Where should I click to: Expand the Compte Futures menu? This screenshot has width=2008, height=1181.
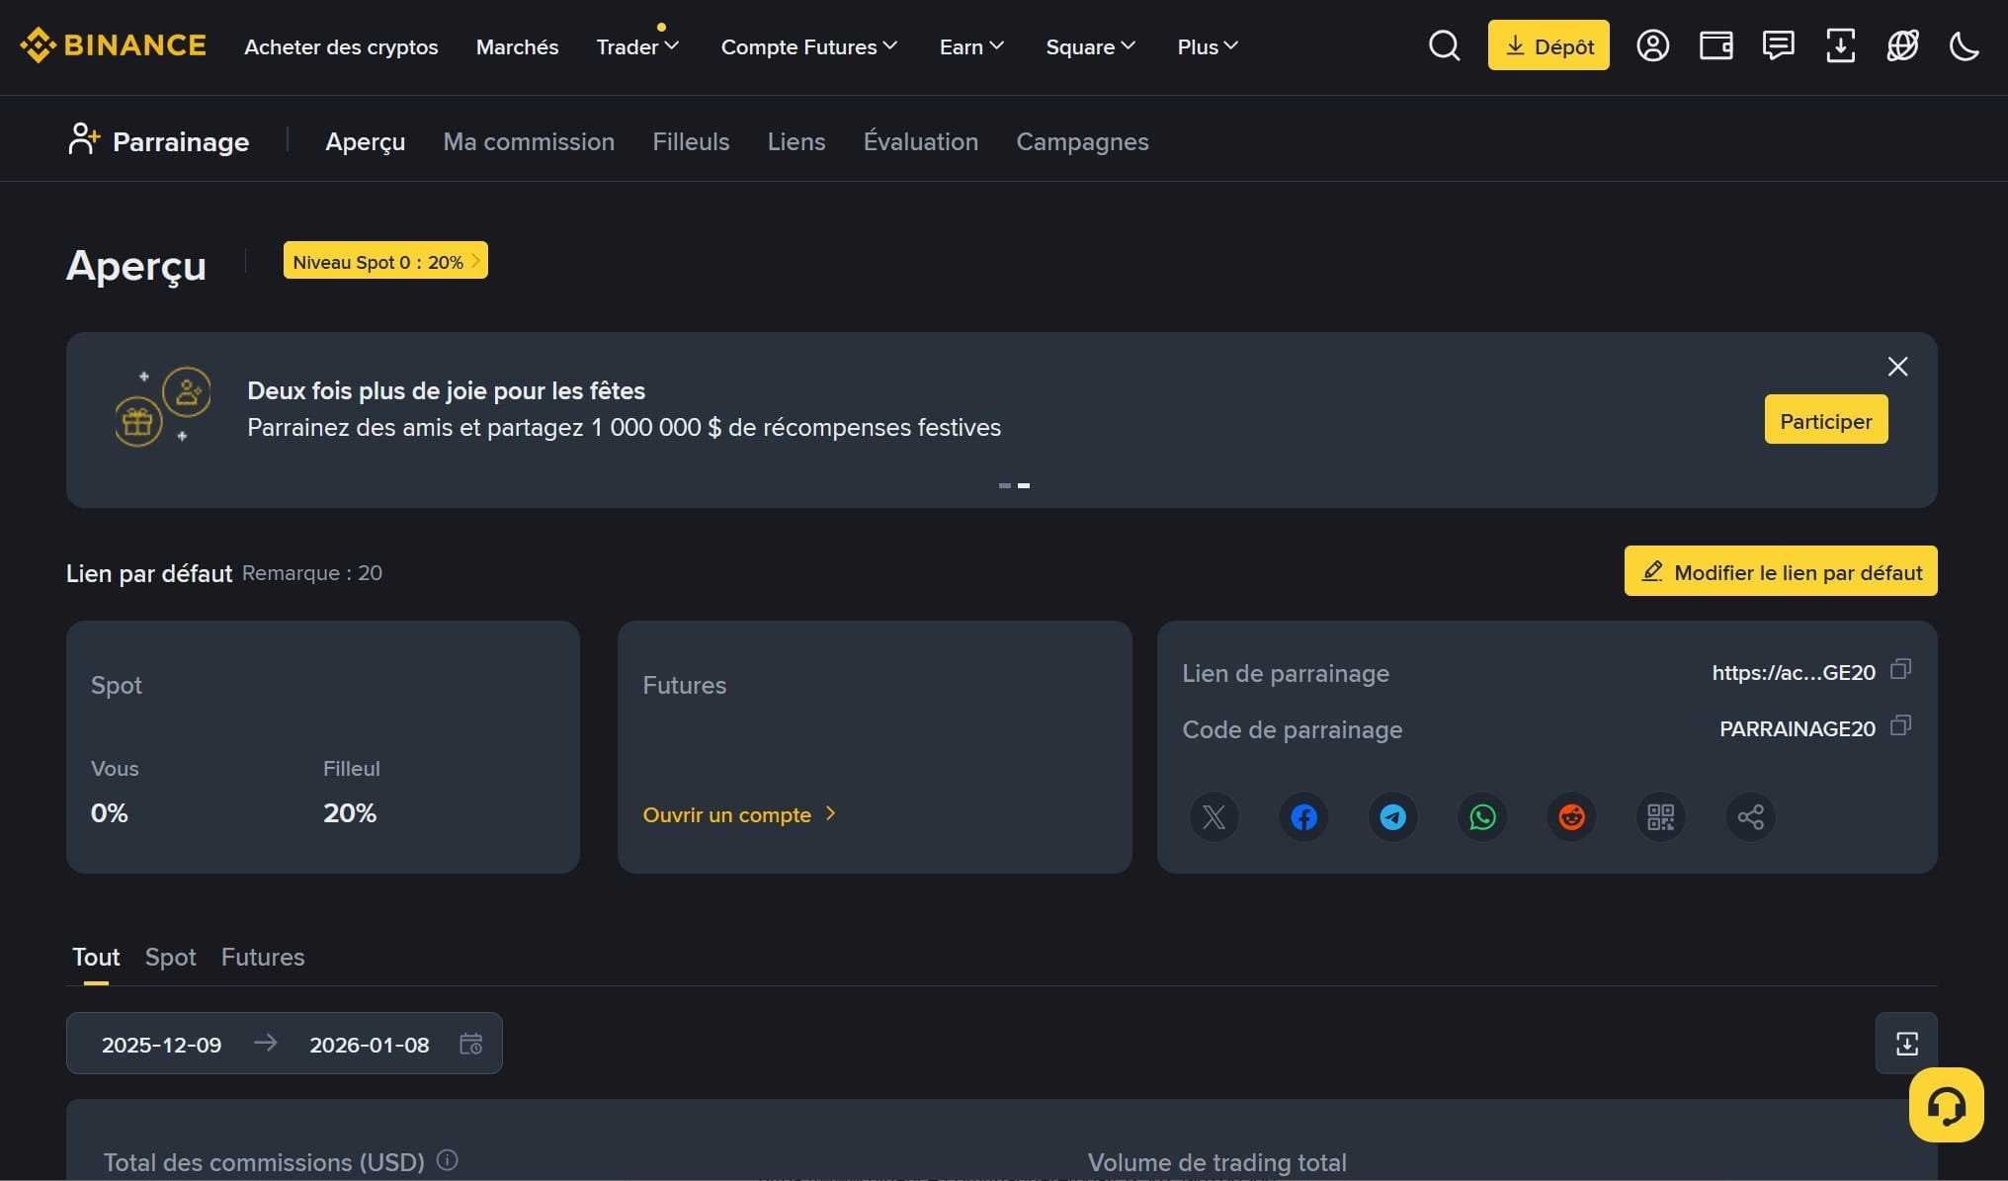point(808,46)
